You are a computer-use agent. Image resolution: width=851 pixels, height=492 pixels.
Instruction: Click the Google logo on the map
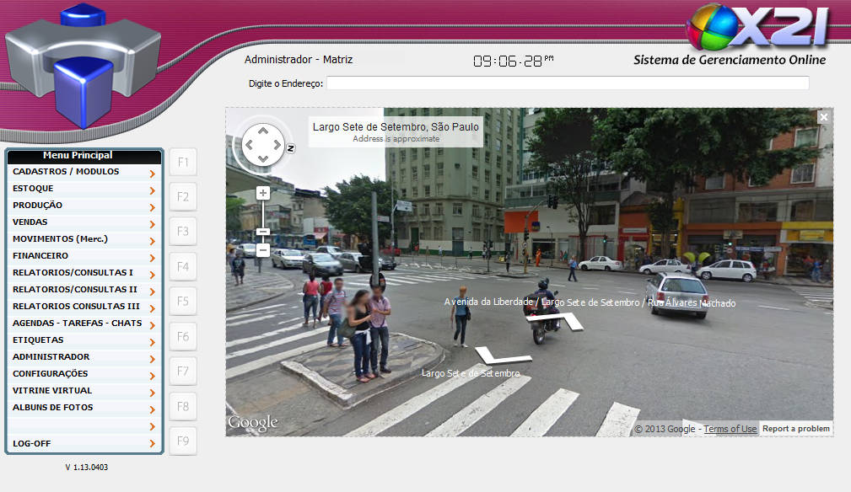click(252, 422)
